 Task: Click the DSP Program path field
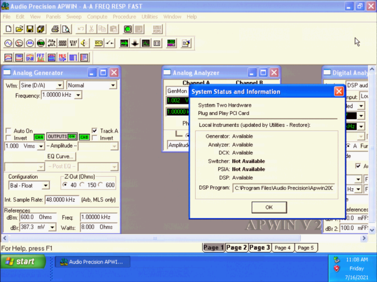[x=284, y=188]
